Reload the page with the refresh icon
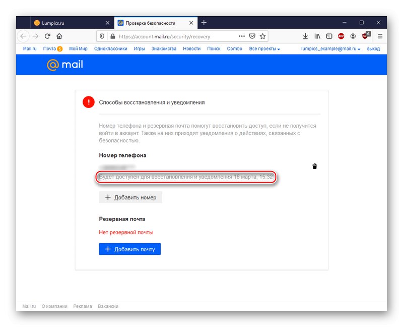The image size is (403, 327). 48,36
